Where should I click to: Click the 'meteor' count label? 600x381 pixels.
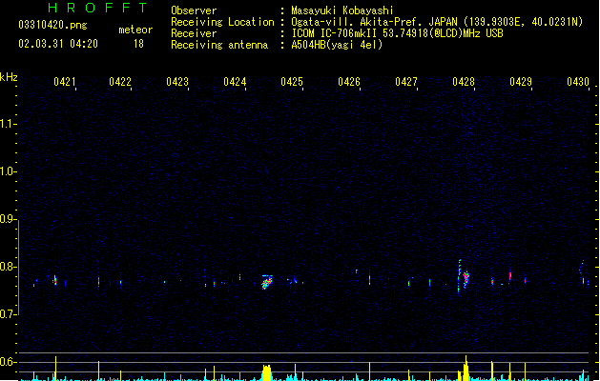click(135, 30)
